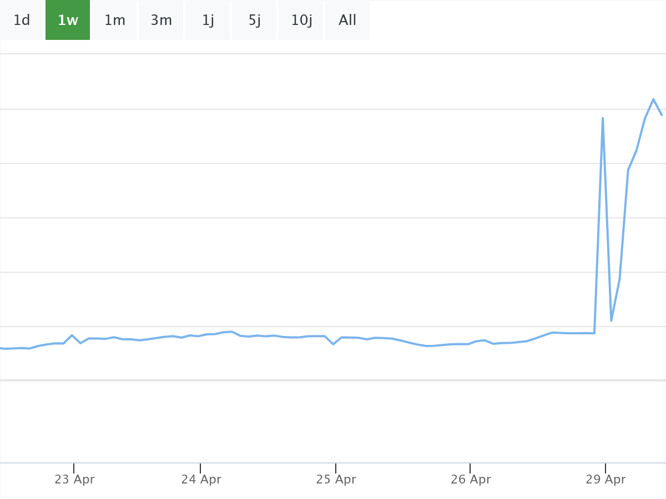Click the active 1w range button
The height and width of the screenshot is (499, 666).
[68, 21]
